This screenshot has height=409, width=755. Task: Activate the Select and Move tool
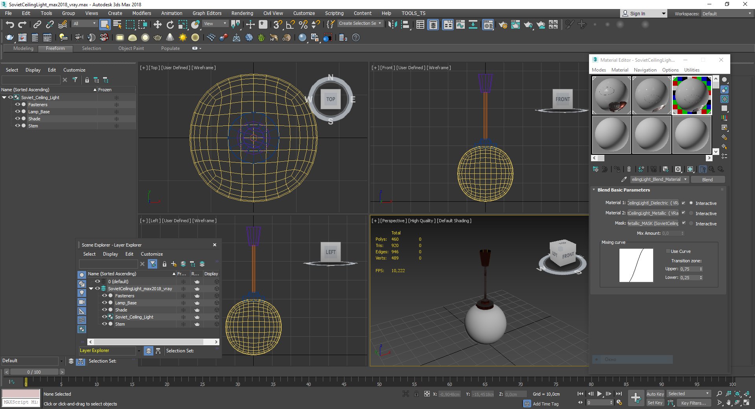pos(158,25)
